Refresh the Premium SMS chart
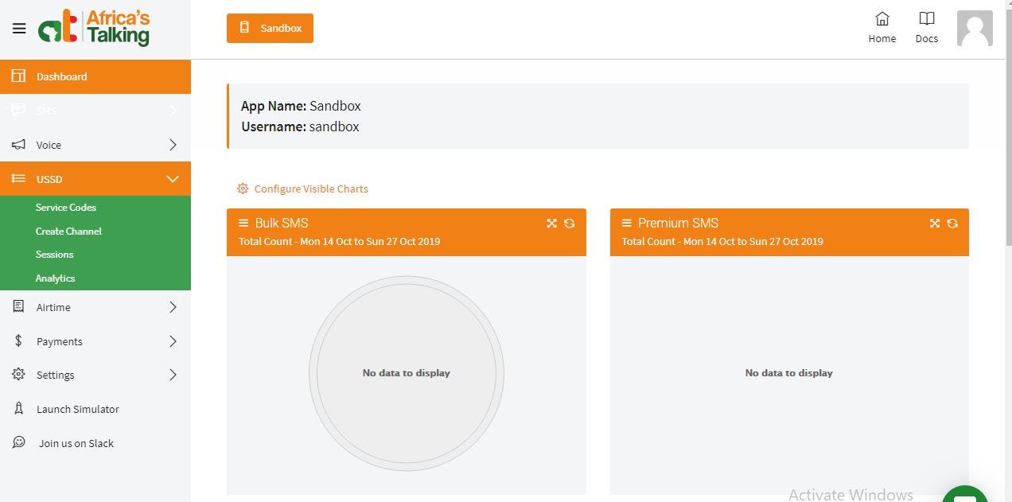The image size is (1012, 502). 952,223
